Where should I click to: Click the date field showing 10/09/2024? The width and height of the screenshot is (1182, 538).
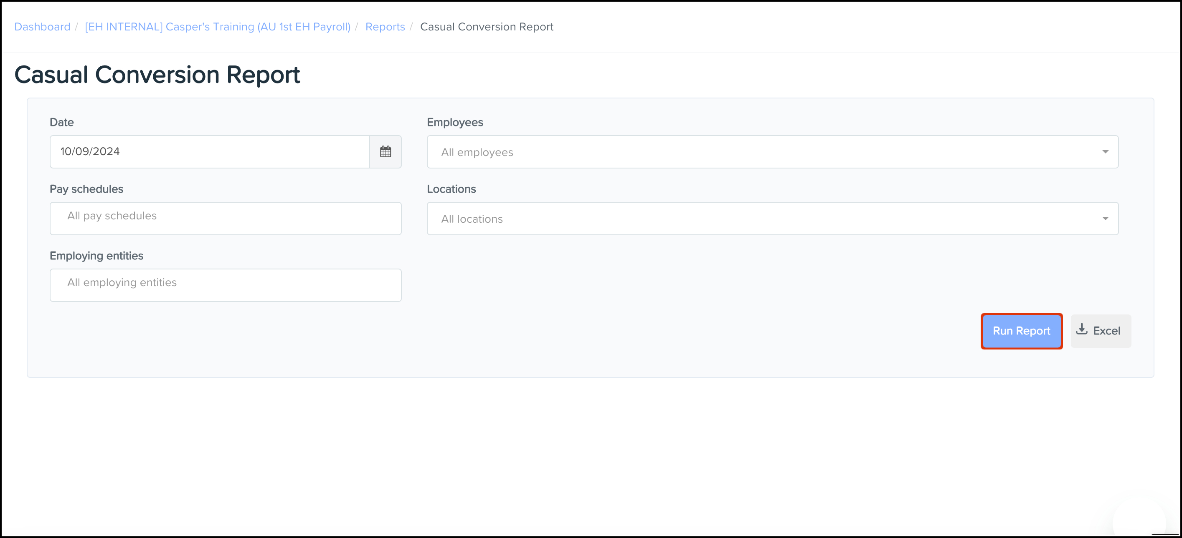pos(209,152)
